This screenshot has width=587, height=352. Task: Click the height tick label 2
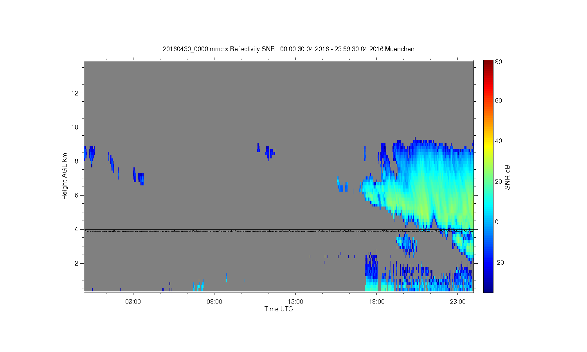77,263
